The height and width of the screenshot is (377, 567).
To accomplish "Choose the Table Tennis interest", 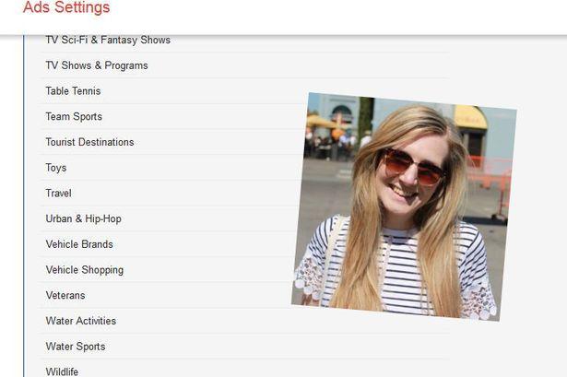I will (245, 91).
